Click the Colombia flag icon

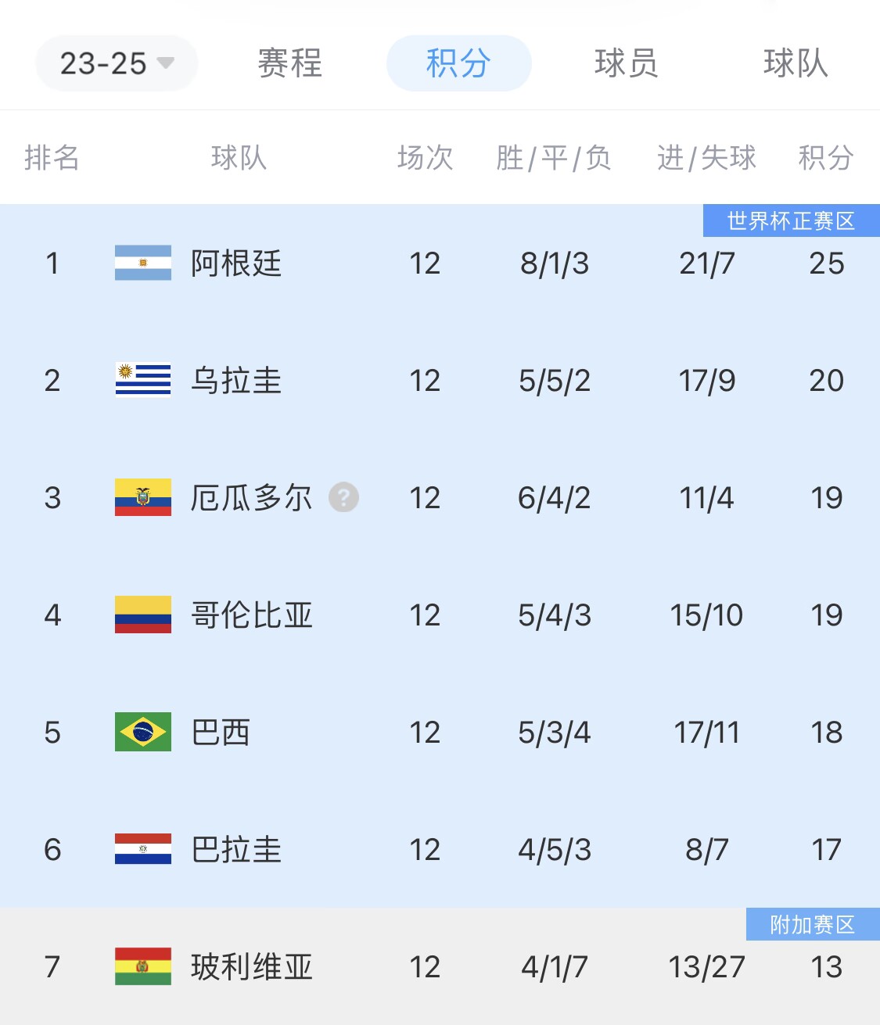coord(143,615)
